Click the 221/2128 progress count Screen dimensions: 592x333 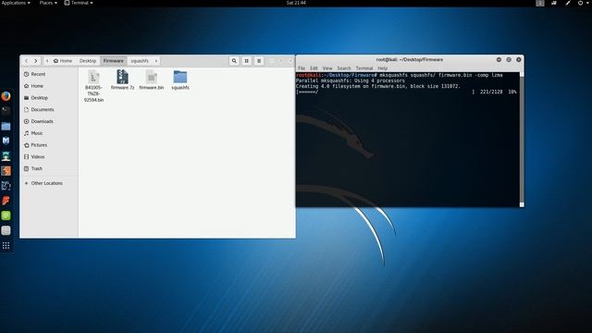pyautogui.click(x=491, y=92)
